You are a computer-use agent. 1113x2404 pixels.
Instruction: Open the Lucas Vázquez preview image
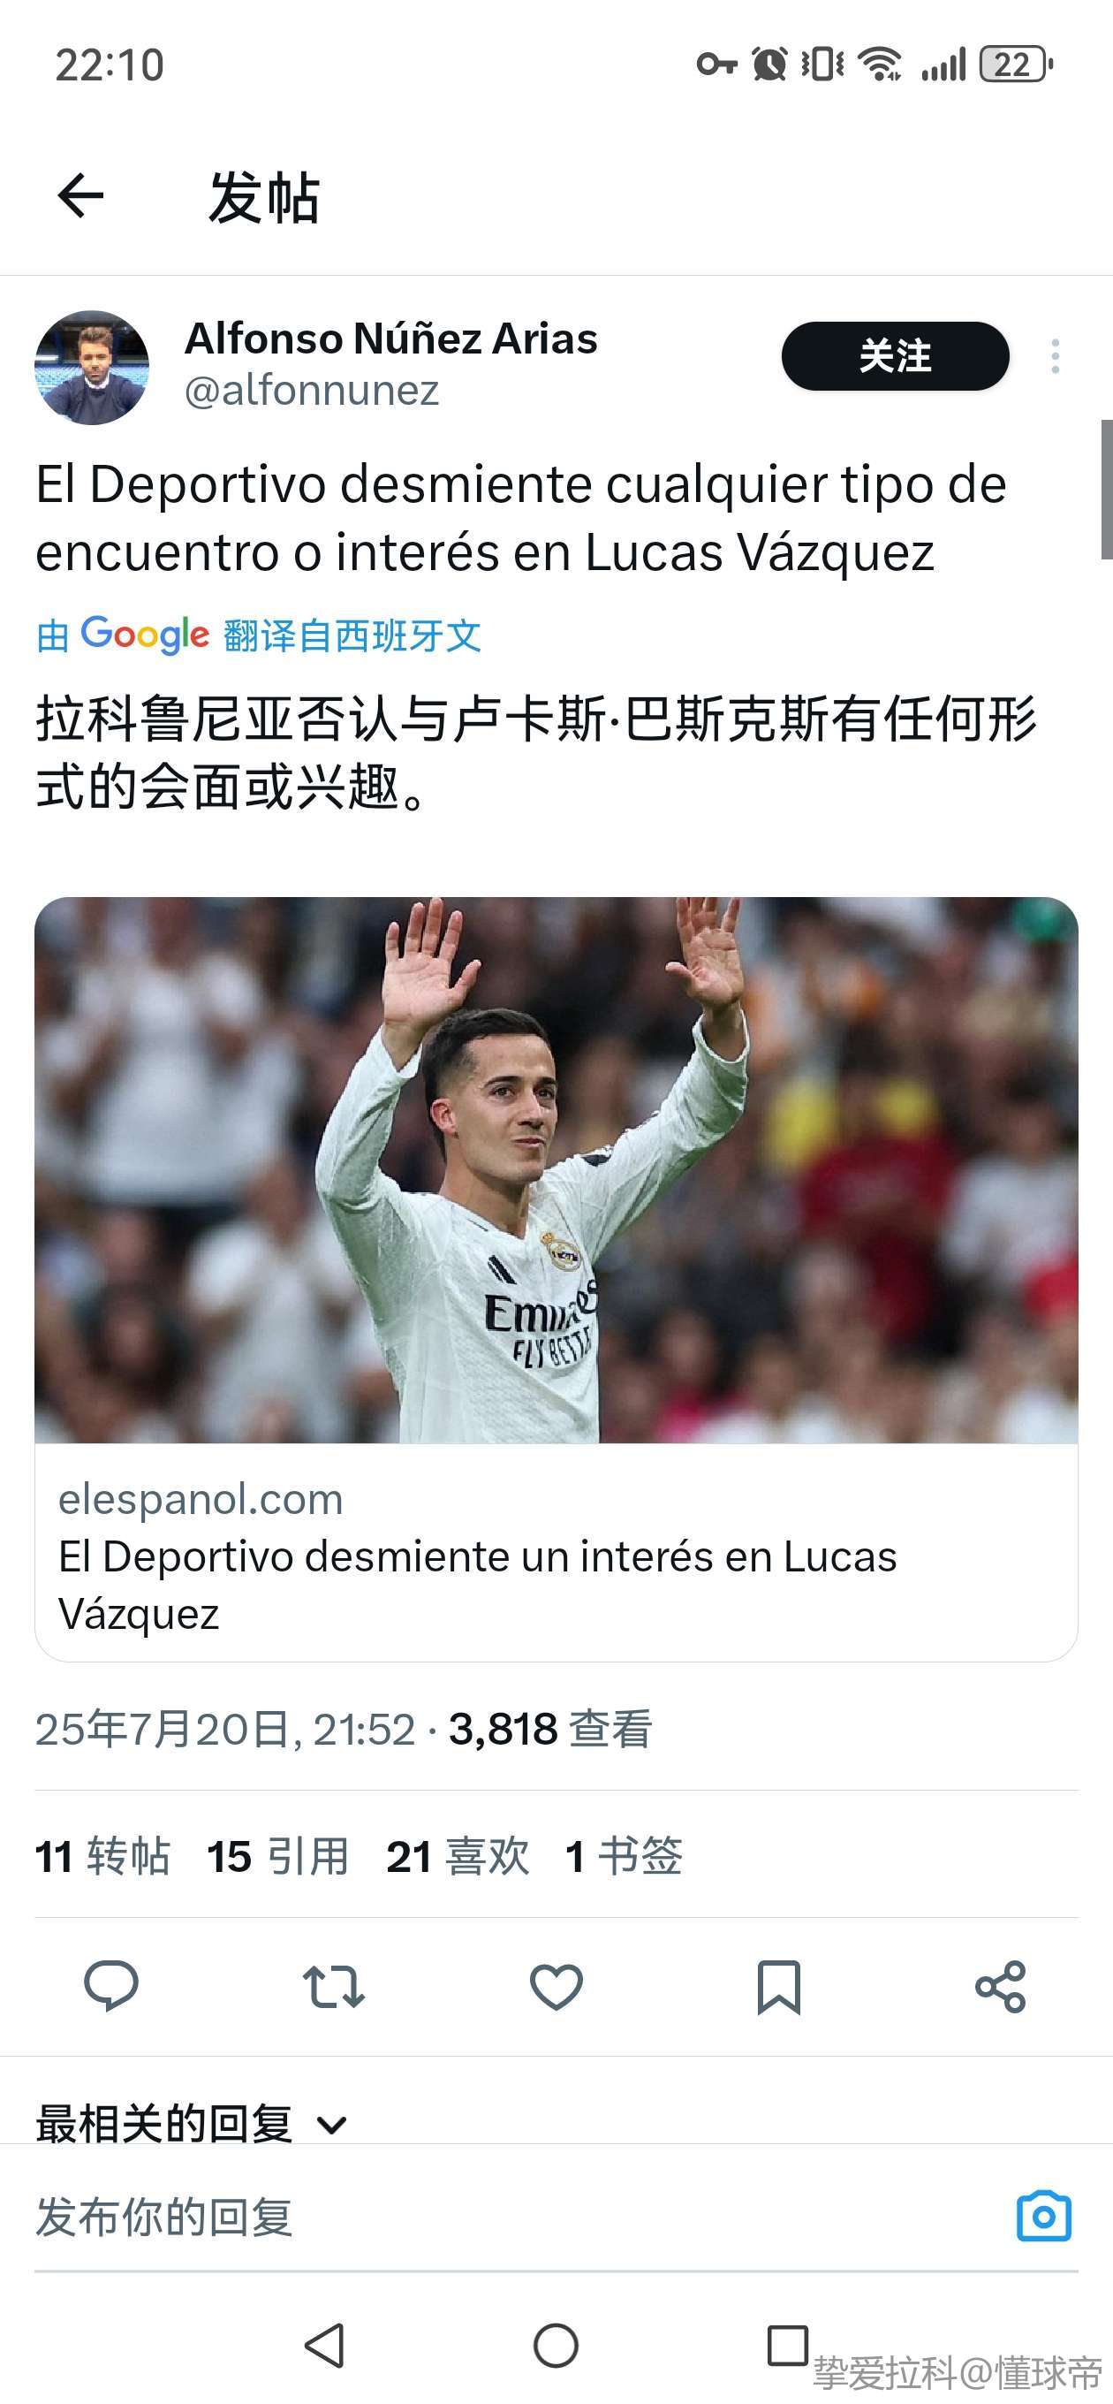point(556,1170)
